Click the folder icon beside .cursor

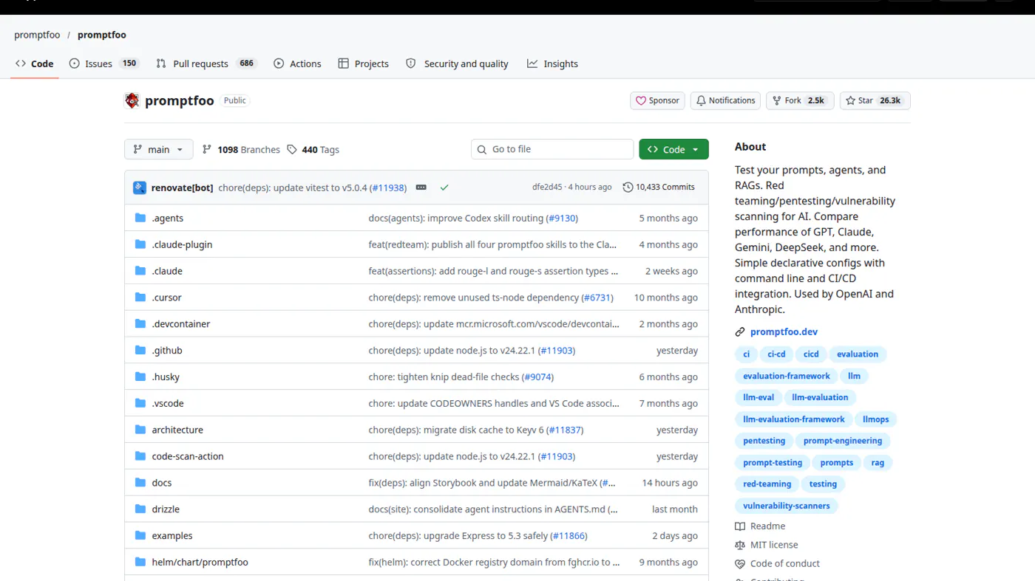(140, 298)
